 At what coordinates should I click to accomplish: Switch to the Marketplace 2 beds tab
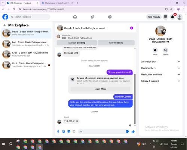coord(57,3)
